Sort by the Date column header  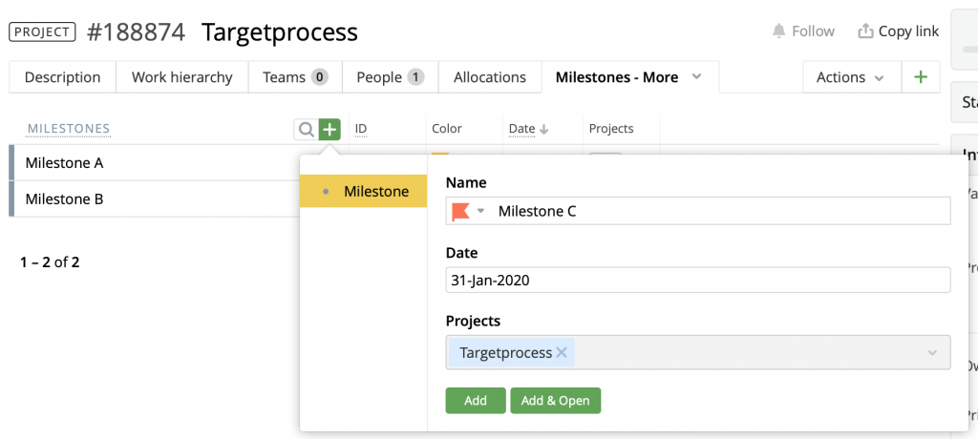[522, 129]
